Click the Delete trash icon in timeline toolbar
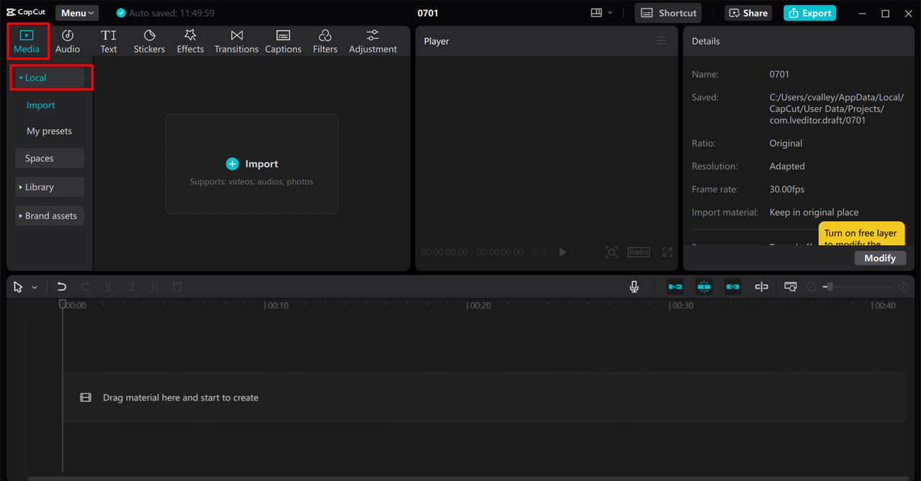921x481 pixels. [177, 287]
